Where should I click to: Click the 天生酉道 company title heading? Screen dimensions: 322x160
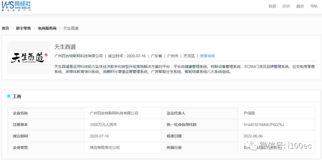pos(65,47)
